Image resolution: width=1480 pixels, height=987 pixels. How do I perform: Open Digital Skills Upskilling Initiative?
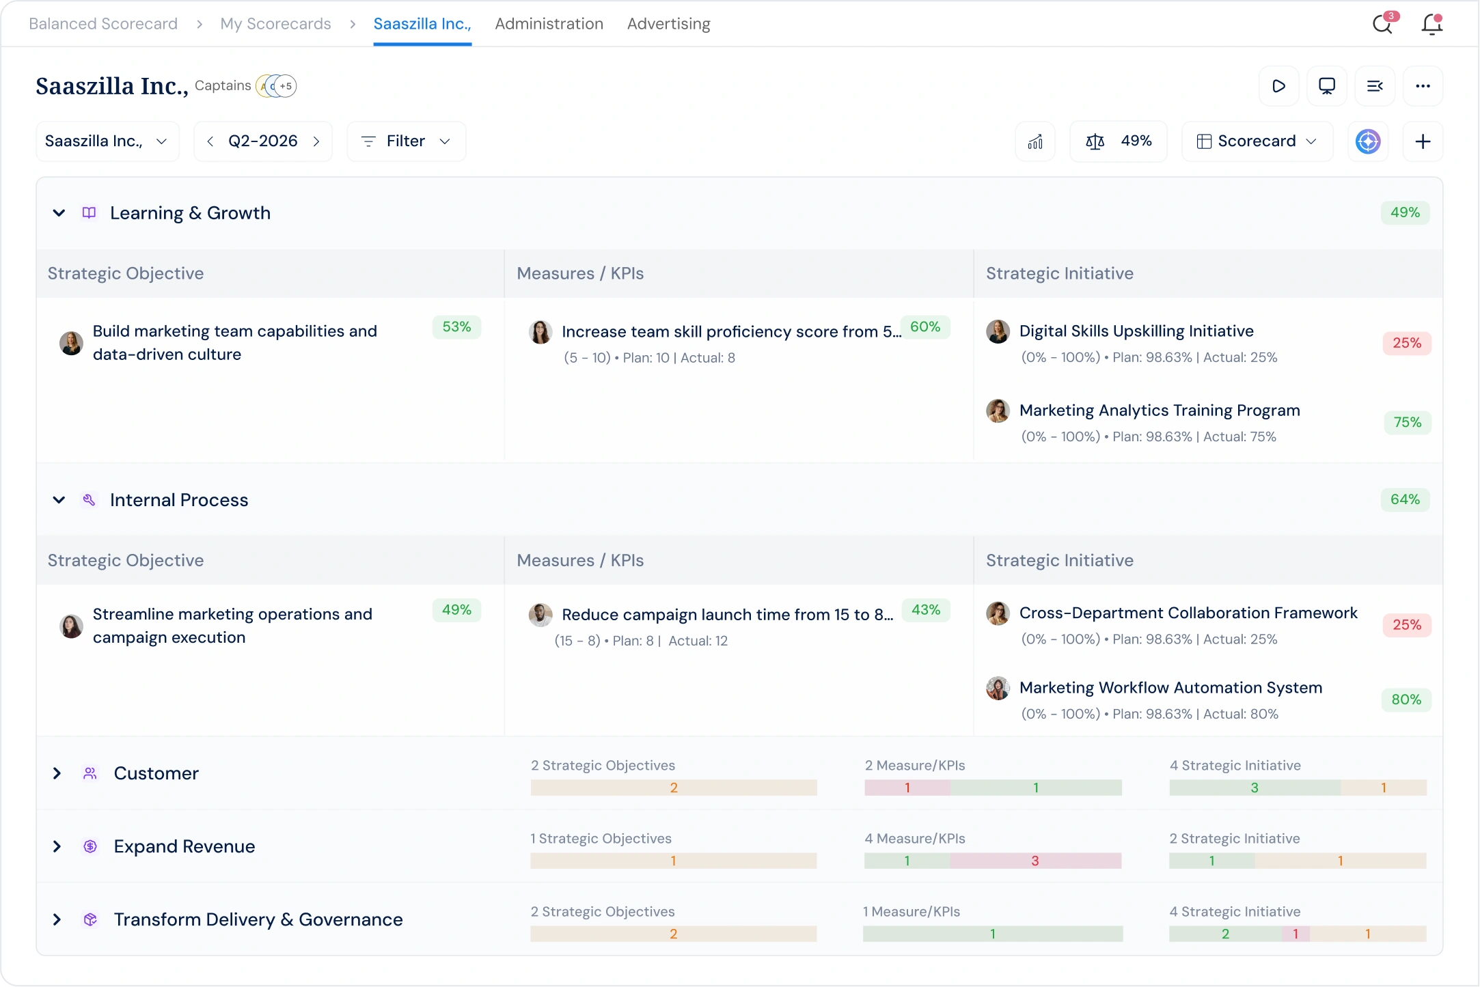(x=1136, y=331)
